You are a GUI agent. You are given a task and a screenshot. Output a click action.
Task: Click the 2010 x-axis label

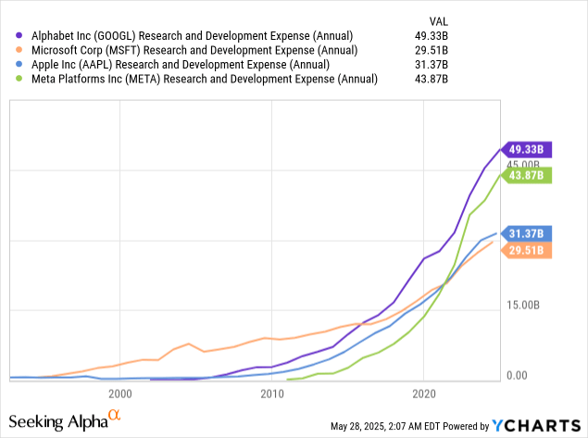click(x=272, y=394)
